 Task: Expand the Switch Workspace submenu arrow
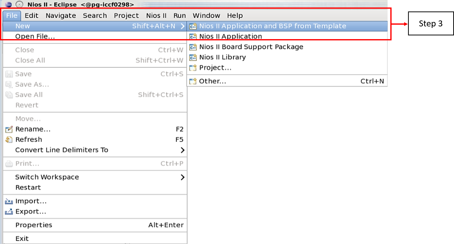point(183,177)
